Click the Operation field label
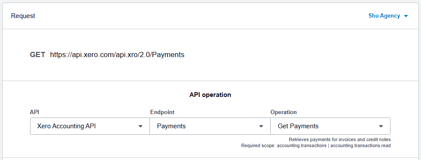This screenshot has width=421, height=160. [284, 112]
